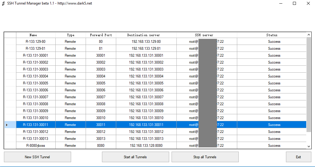Select tunnel R-133.129-80
This screenshot has height=167, width=315.
pyautogui.click(x=36, y=42)
